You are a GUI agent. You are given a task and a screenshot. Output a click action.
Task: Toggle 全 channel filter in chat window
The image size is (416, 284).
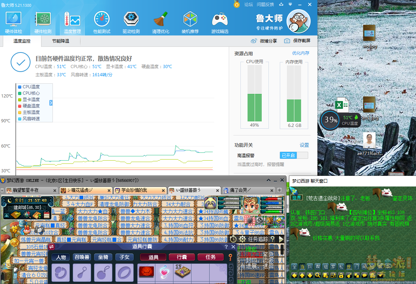point(294,267)
